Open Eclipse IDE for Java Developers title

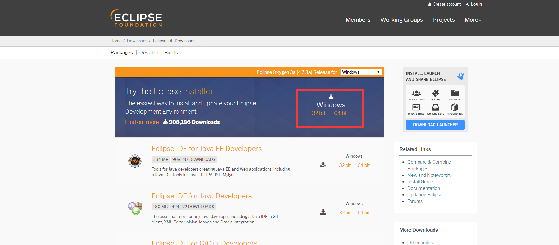[201, 196]
